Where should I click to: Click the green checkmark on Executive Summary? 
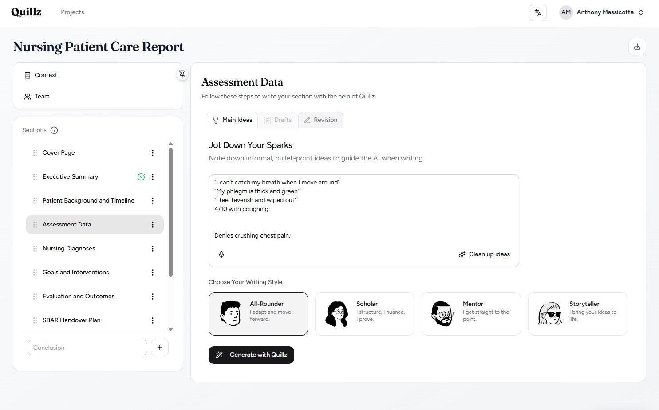(x=141, y=176)
